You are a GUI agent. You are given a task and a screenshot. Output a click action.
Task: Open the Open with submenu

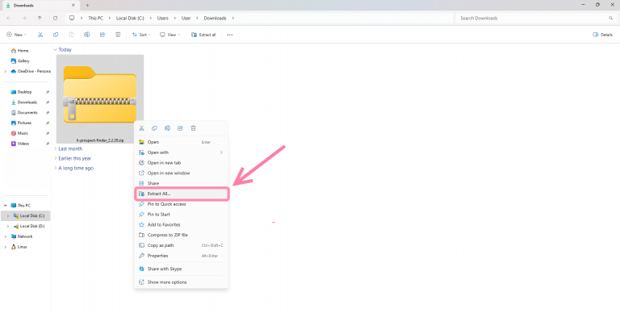pos(181,152)
